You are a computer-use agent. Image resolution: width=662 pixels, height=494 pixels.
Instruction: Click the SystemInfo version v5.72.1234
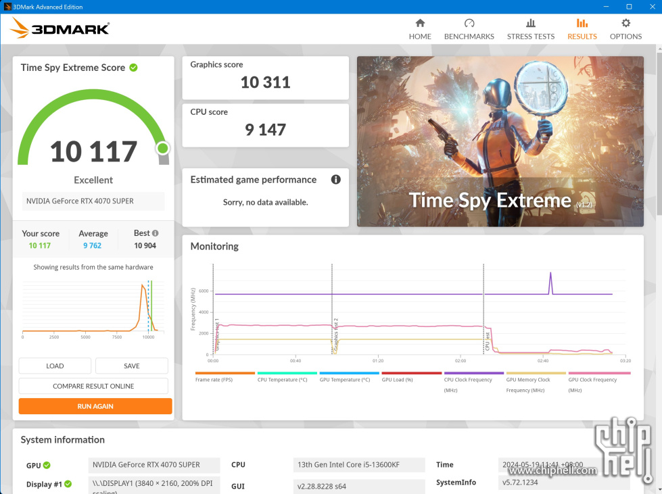coord(564,483)
